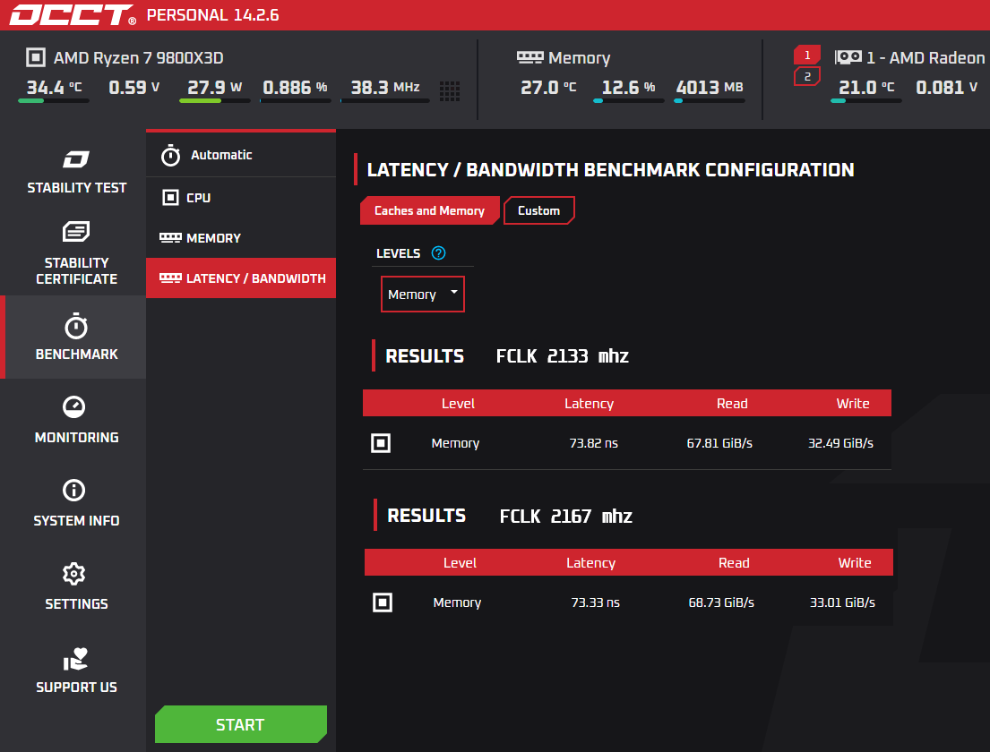Expand the Memory levels dropdown
The height and width of the screenshot is (752, 990).
(422, 294)
